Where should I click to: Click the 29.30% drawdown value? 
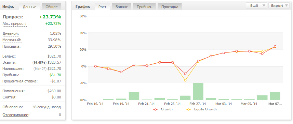(x=54, y=46)
